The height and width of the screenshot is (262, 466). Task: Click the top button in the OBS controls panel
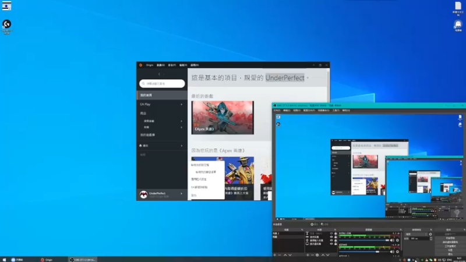tap(450, 234)
